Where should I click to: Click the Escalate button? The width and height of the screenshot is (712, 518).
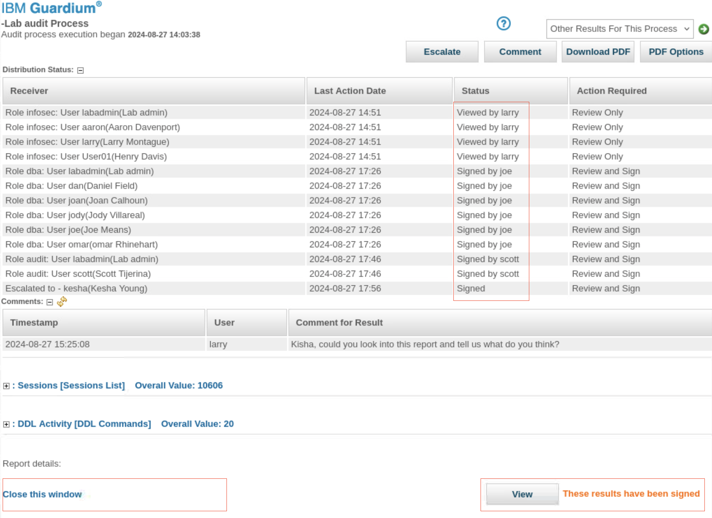(442, 52)
